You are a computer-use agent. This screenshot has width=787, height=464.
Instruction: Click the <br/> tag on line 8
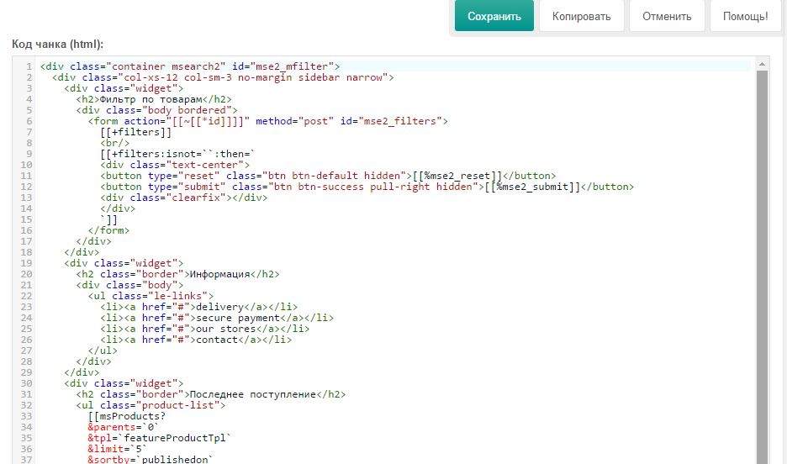click(x=115, y=143)
